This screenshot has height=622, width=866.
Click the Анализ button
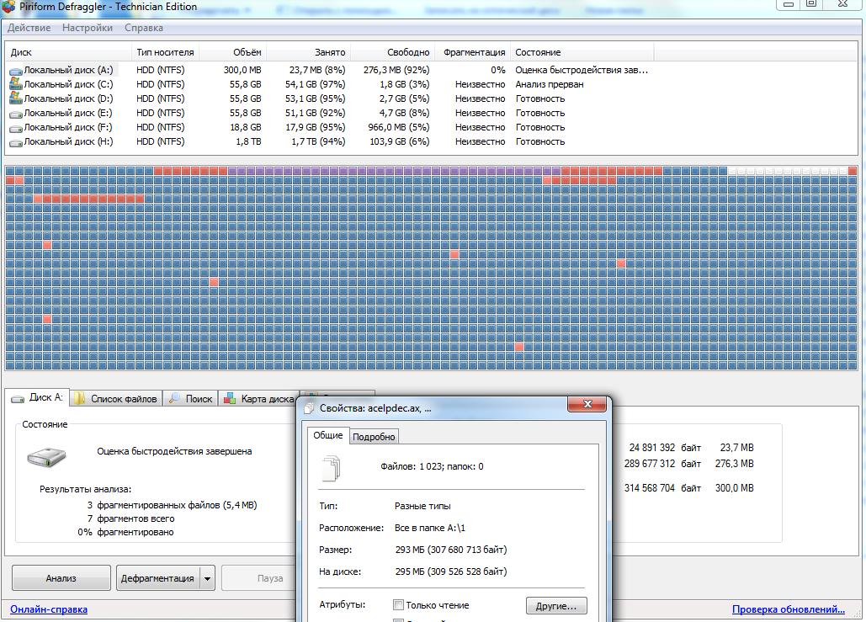(x=61, y=578)
